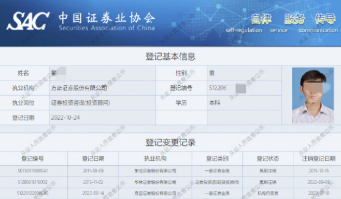Click the 东北证券股份有限公司 cell
This screenshot has height=199, width=341.
(x=155, y=170)
